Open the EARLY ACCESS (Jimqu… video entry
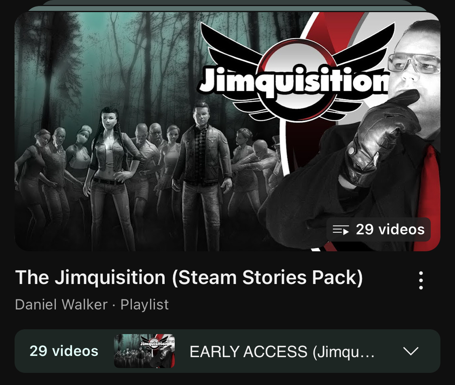Image resolution: width=455 pixels, height=385 pixels. [282, 351]
